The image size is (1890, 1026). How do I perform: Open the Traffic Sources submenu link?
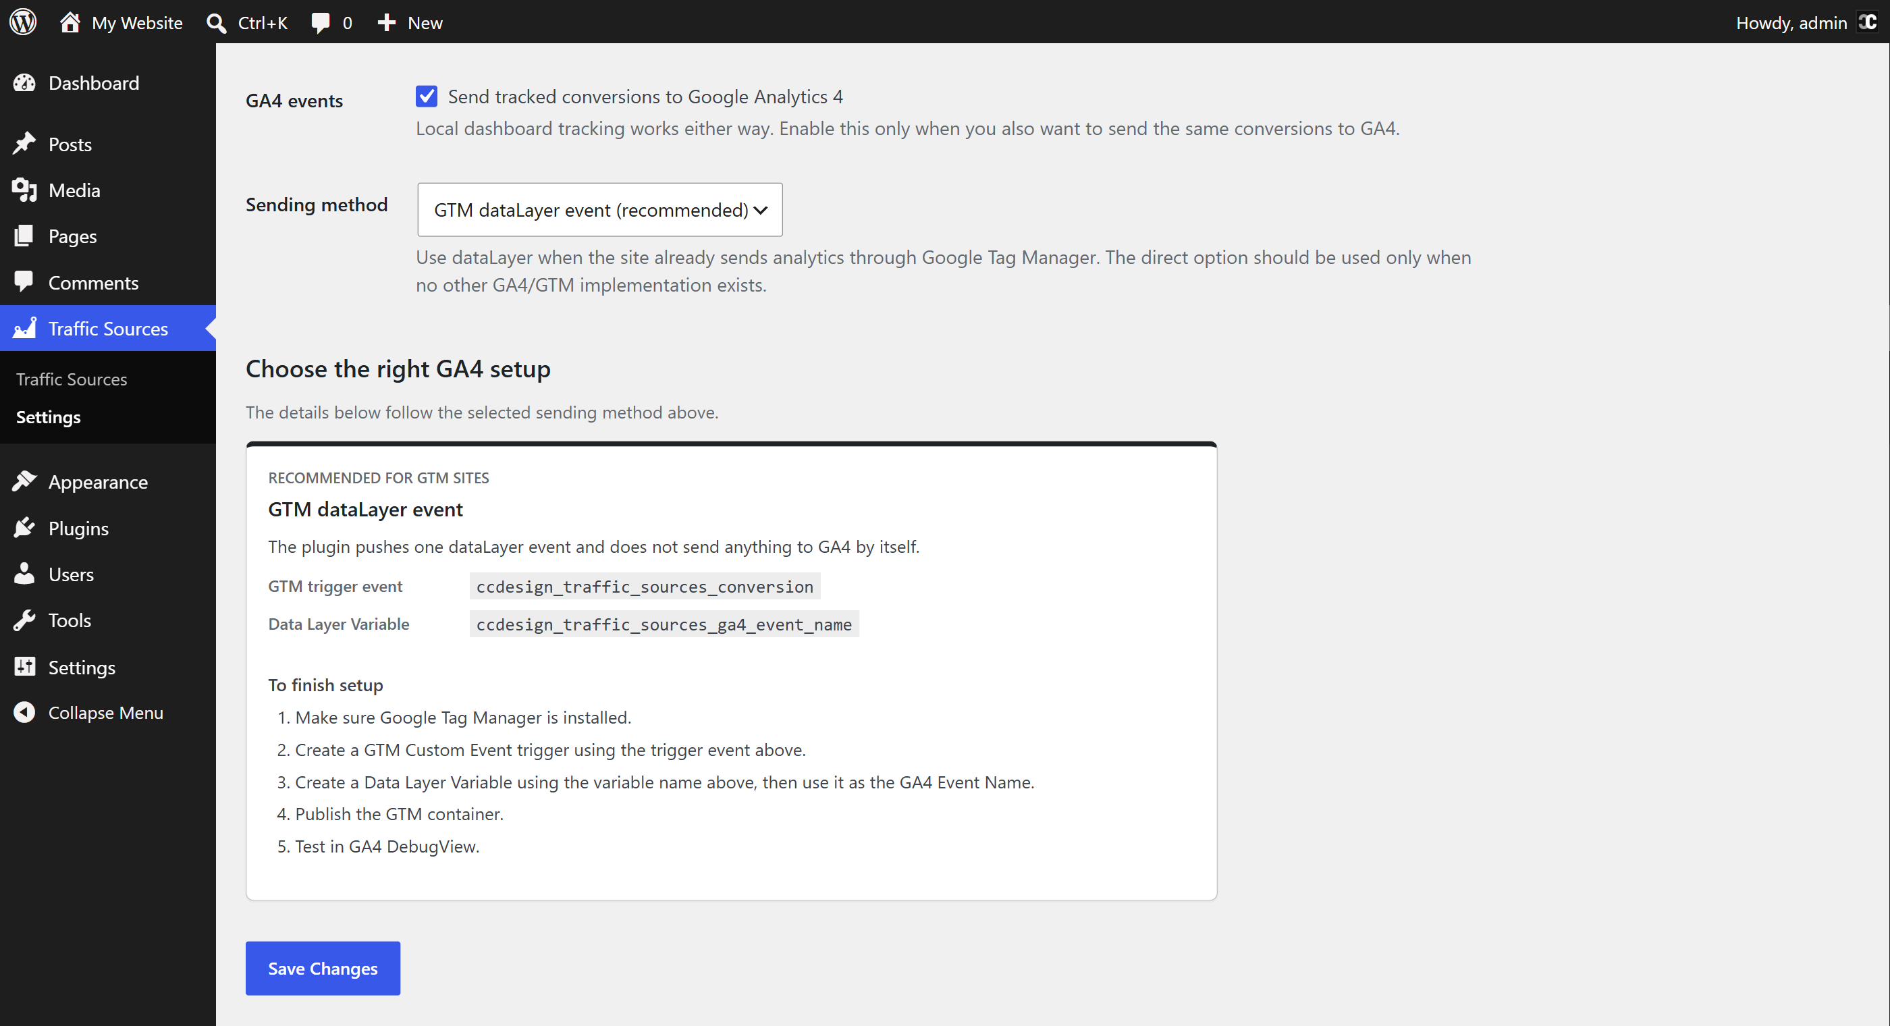(x=71, y=379)
